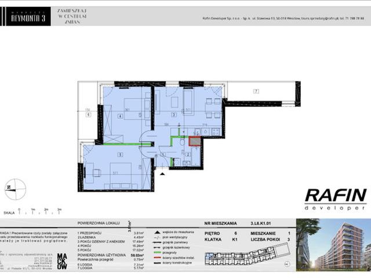371x278 pixels.
Task: Click the black structural walls swatch in legend
Action: pos(157,262)
